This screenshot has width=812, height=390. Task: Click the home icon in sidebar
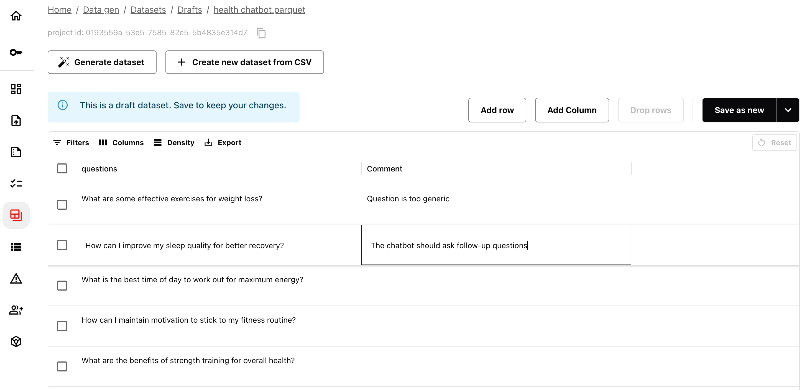click(x=16, y=16)
